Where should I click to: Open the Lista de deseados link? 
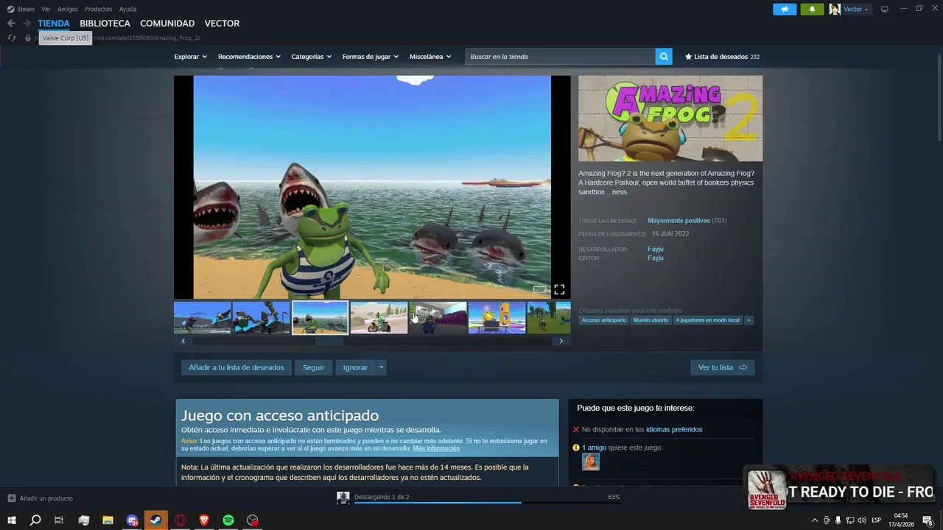click(722, 57)
